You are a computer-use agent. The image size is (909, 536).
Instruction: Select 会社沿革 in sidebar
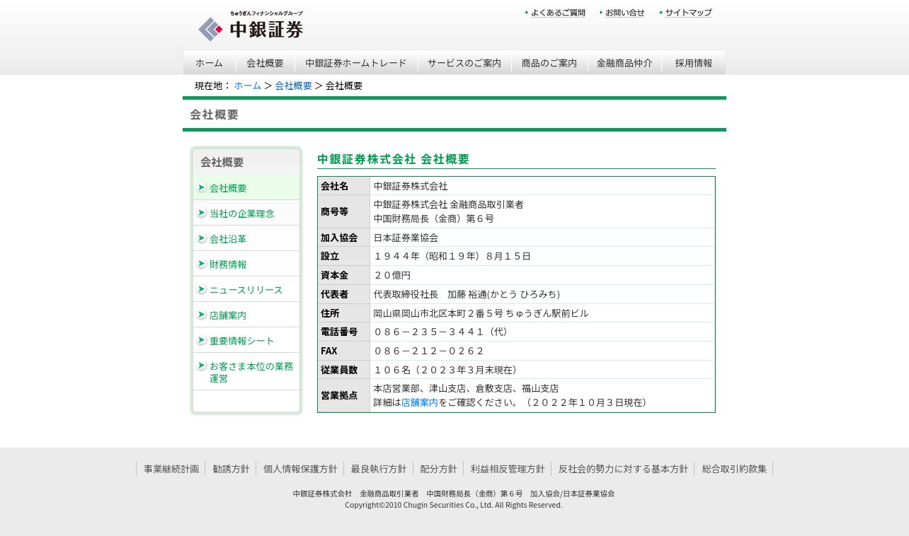coord(246,238)
